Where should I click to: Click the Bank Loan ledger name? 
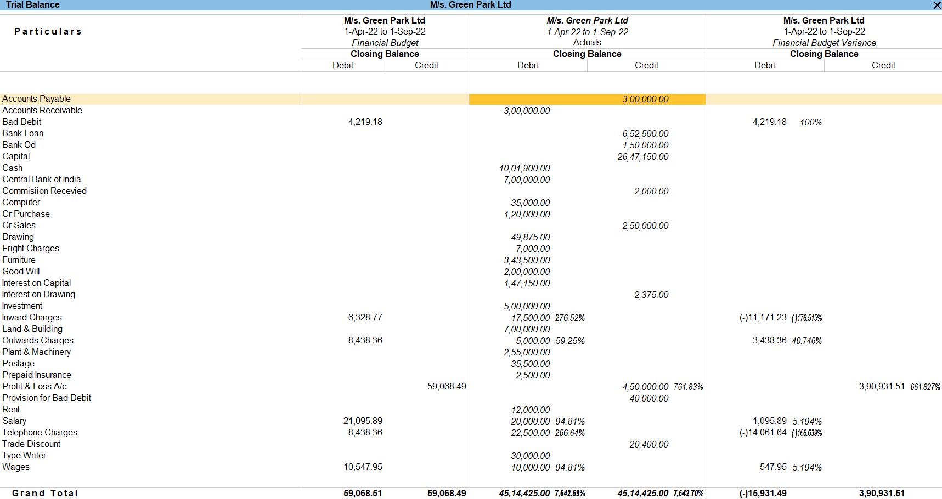[x=22, y=134]
